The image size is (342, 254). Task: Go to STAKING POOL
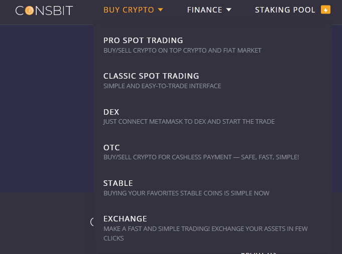click(x=285, y=10)
